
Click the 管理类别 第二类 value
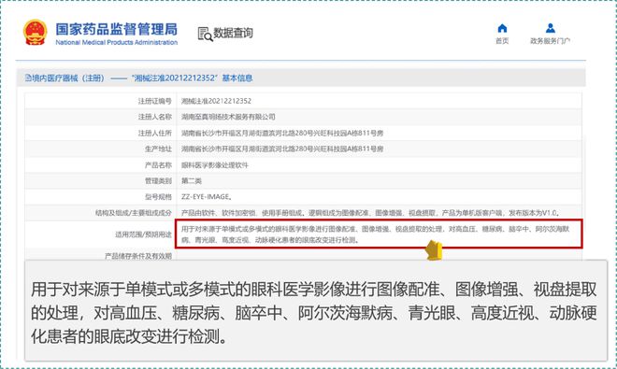(192, 181)
